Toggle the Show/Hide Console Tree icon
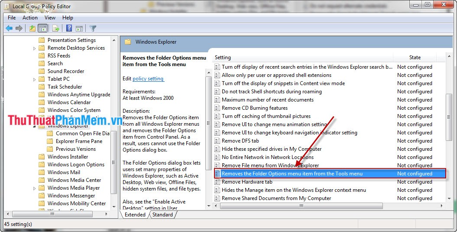 click(x=43, y=28)
